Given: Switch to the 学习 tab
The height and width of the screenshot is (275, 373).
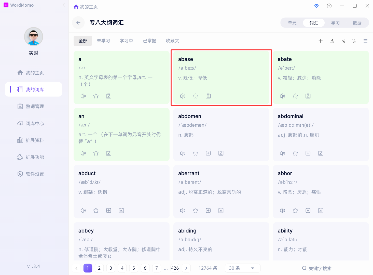Looking at the screenshot, I should click(x=336, y=23).
